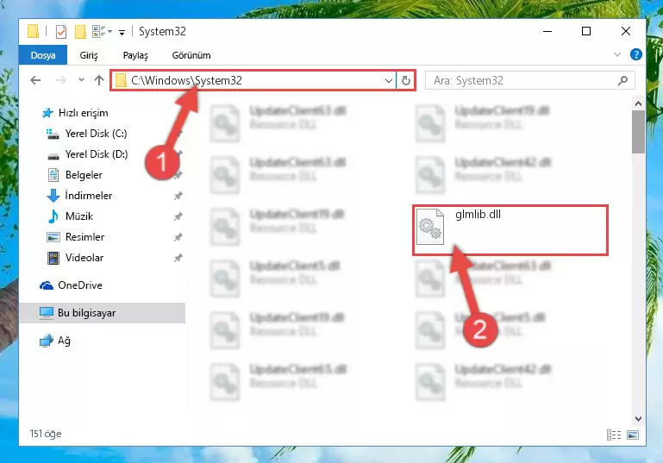This screenshot has width=663, height=463.
Task: Click the glmlib.dll gear file icon
Action: pos(430,227)
